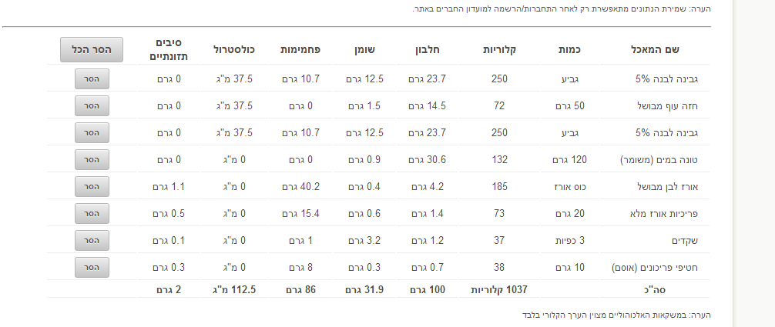Remove the חזה עוף מבושל row

92,105
